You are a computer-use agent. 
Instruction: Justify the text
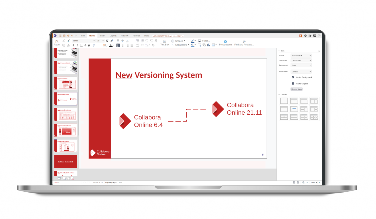point(132,45)
